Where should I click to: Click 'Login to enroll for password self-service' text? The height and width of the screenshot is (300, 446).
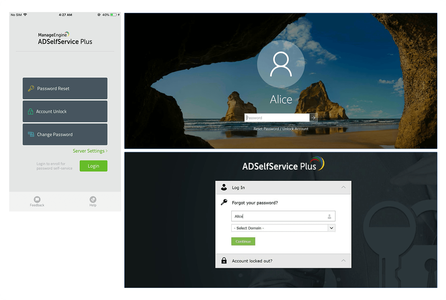pos(54,166)
